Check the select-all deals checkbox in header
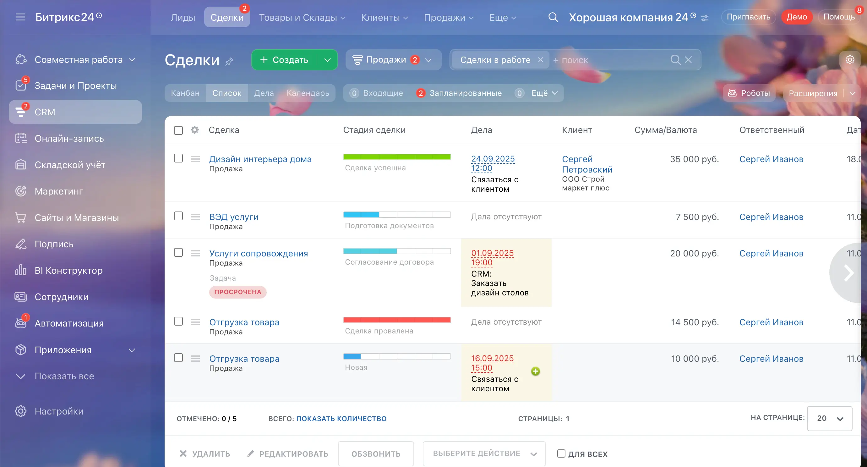The width and height of the screenshot is (867, 467). (178, 130)
